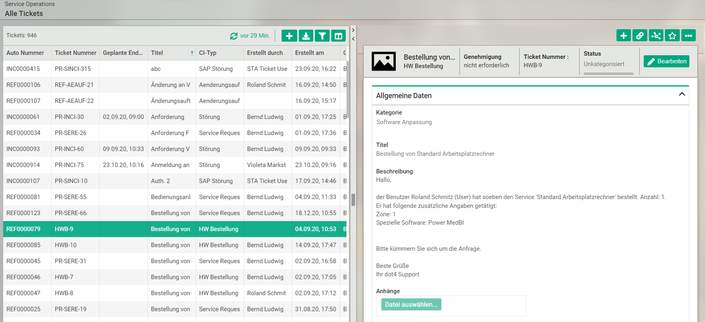705x322 pixels.
Task: Click 'Service Operations' breadcrumb text
Action: click(x=30, y=4)
